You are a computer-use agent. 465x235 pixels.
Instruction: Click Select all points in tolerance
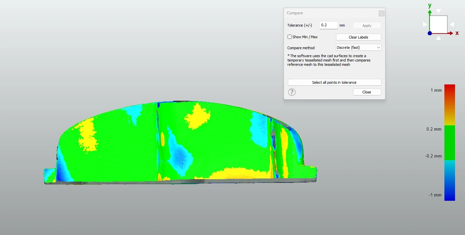click(334, 82)
